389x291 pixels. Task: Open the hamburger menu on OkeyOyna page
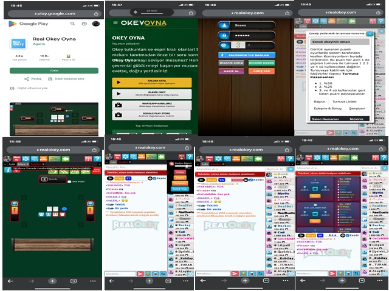115,23
